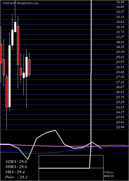
Task: Click the 30.35 price axis label
Action: click(x=120, y=47)
